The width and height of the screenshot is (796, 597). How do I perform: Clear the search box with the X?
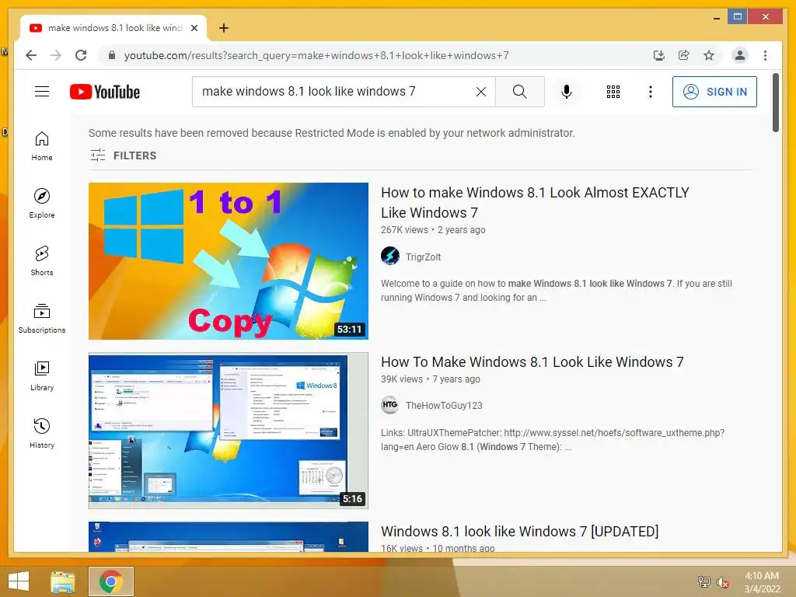coord(480,92)
